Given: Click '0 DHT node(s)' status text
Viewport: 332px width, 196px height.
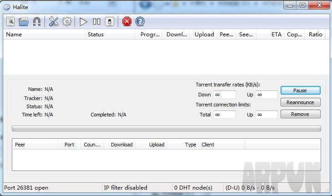Looking at the screenshot, I should click(x=193, y=188).
